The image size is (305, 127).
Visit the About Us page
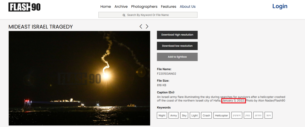pos(188,7)
